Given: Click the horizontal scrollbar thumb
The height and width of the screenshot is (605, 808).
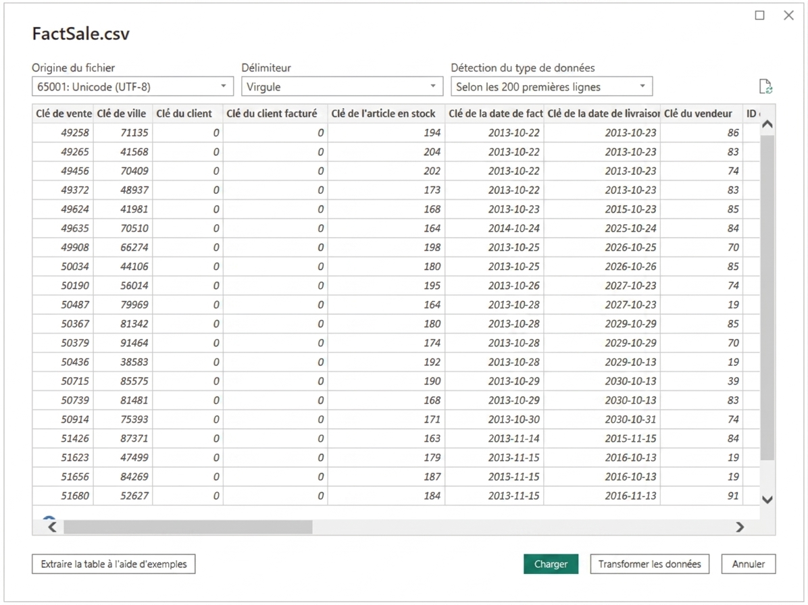Looking at the screenshot, I should coord(188,527).
